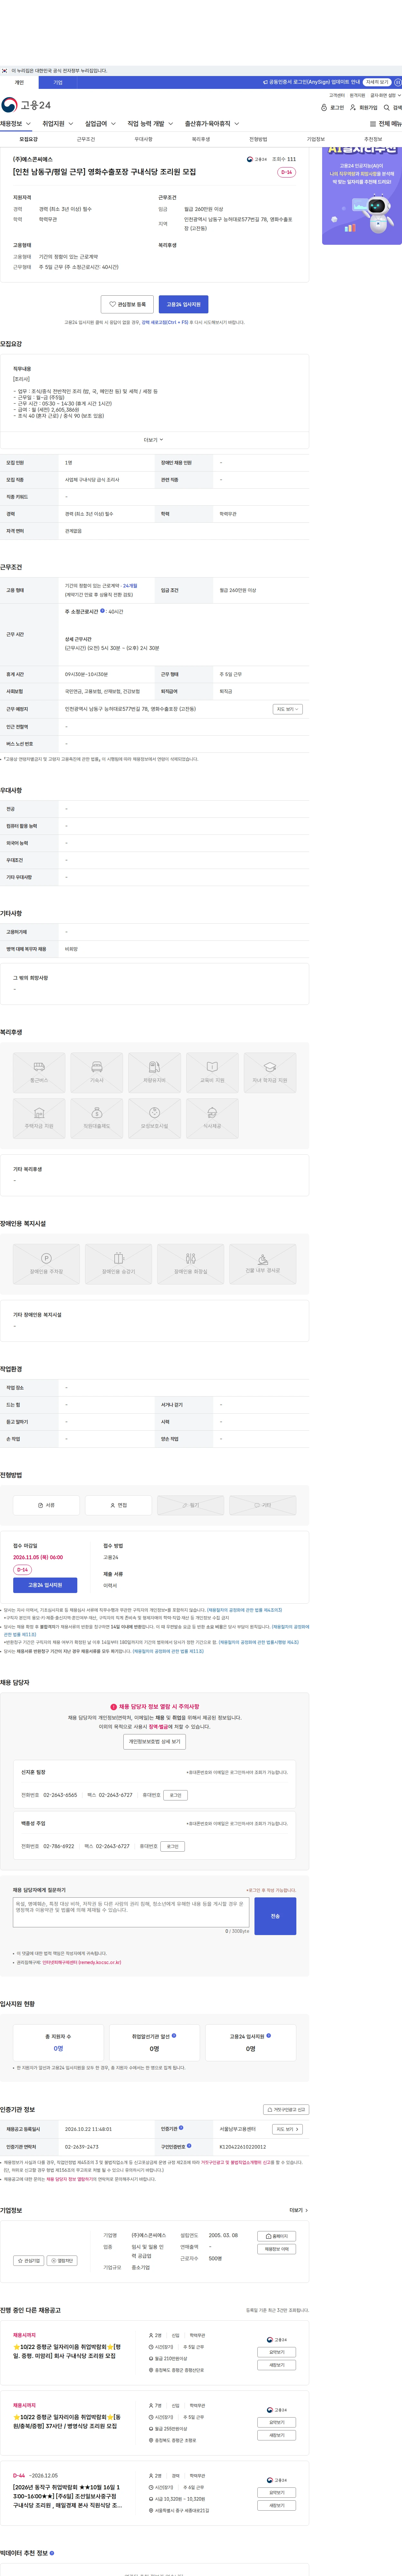This screenshot has height=2576, width=402.
Task: Click 장애인용 승강기 icon
Action: pos(118,1264)
